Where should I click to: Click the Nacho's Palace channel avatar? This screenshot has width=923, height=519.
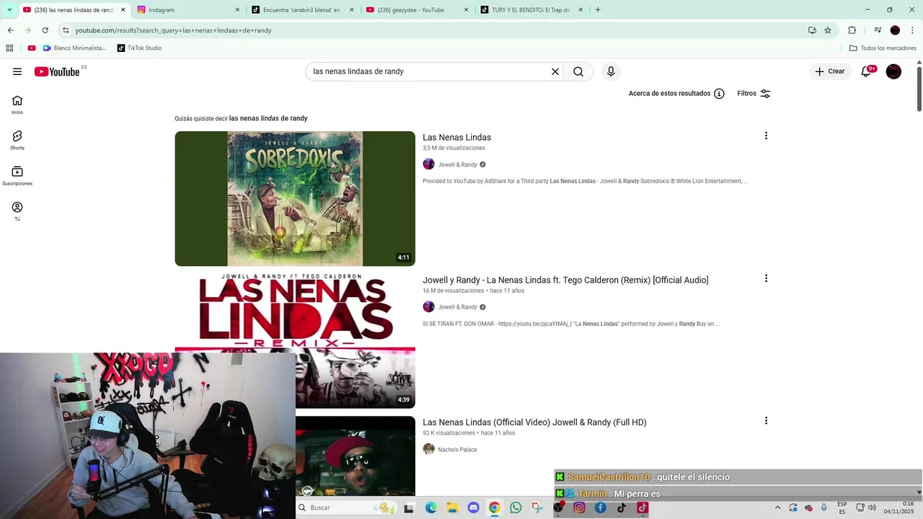point(428,449)
